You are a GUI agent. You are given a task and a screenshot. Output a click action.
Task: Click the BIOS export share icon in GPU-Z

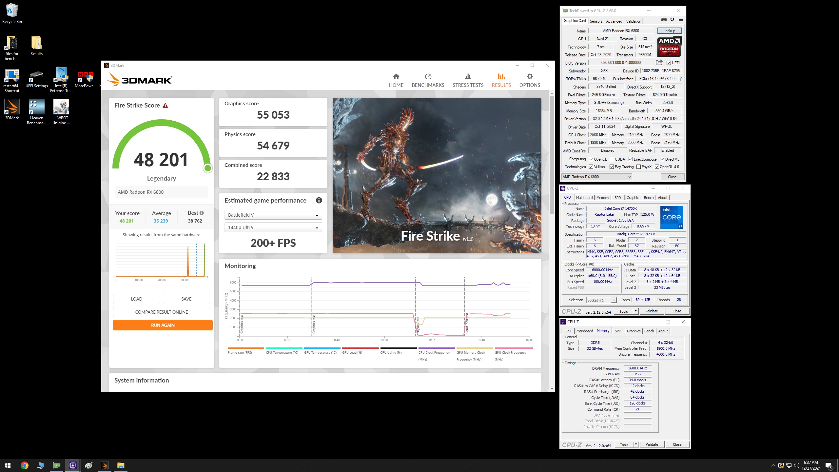pos(659,63)
